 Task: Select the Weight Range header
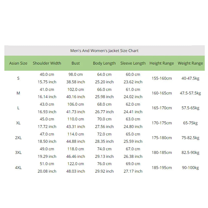click(x=190, y=63)
